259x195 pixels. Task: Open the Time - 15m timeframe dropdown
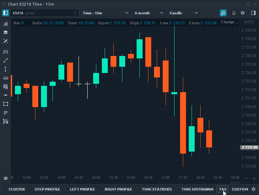click(x=105, y=13)
